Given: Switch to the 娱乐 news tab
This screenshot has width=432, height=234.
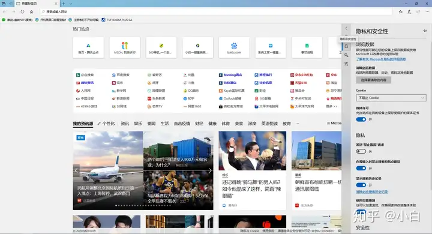Looking at the screenshot, I should tap(138, 124).
